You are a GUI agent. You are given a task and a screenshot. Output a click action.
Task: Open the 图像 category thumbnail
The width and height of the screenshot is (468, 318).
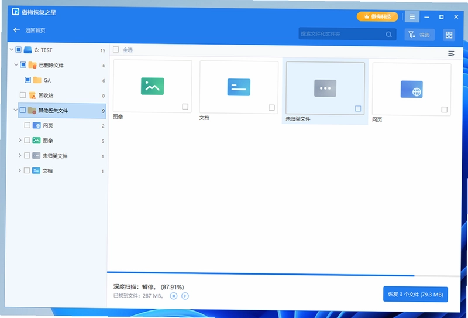[x=153, y=86]
